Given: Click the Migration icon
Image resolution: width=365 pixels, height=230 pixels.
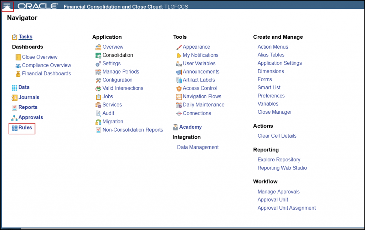Looking at the screenshot, I should click(x=98, y=122).
